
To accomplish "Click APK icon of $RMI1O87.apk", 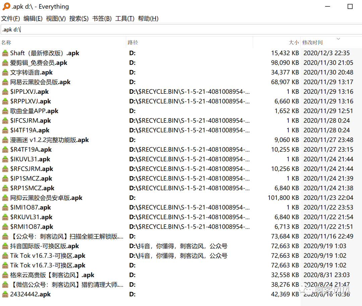I will [5, 227].
